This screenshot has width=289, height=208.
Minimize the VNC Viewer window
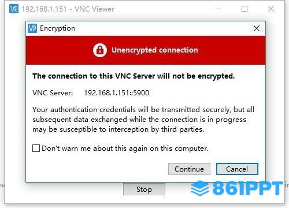(218, 9)
